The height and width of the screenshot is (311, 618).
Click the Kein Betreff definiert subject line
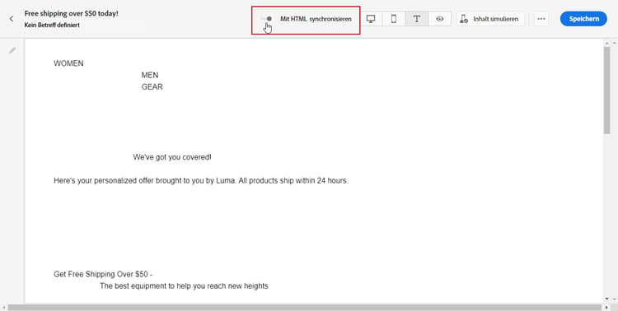pos(52,25)
